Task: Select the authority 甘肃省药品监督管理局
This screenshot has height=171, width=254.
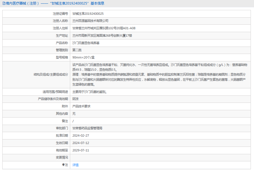Action: tap(87, 128)
